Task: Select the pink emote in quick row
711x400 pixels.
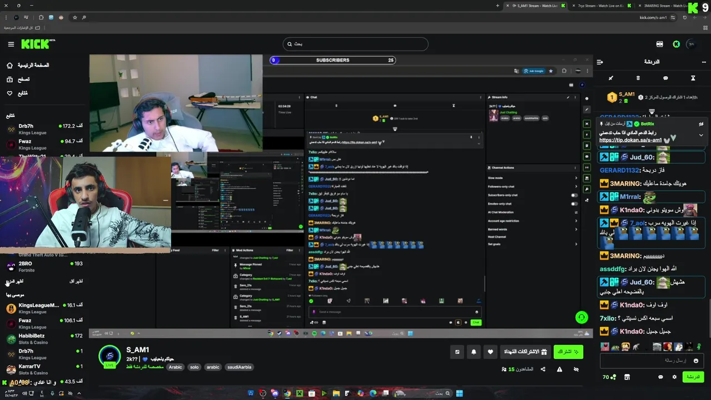Action: click(x=605, y=347)
